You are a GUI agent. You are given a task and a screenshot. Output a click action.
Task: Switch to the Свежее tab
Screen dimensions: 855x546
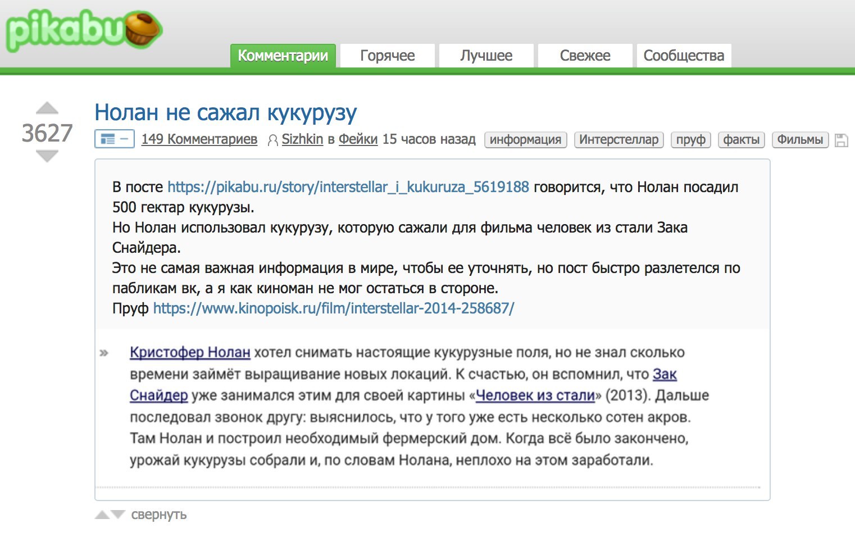point(585,56)
